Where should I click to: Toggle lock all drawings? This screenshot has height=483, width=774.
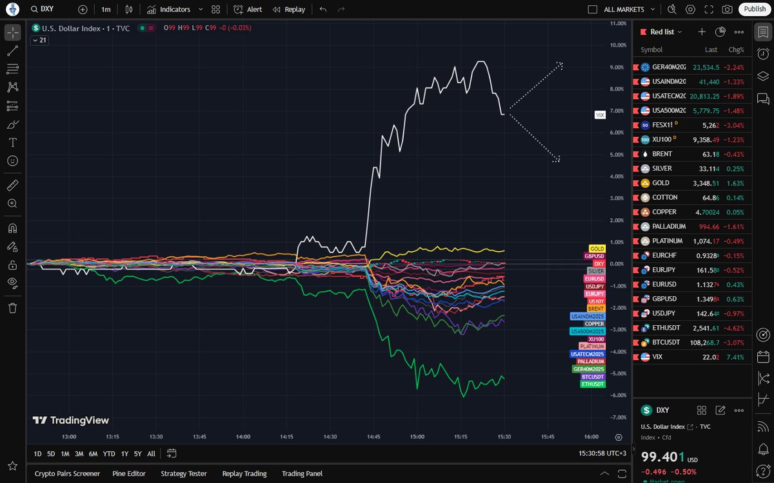(x=13, y=265)
